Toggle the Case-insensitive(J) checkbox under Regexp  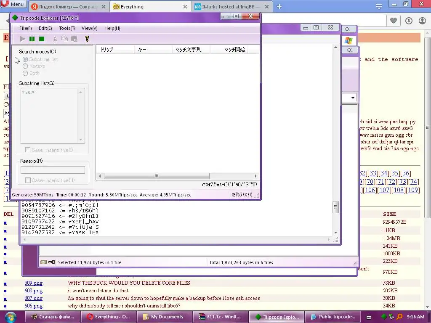click(28, 180)
